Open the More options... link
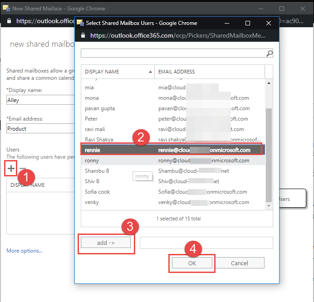314x302 pixels. click(x=25, y=251)
